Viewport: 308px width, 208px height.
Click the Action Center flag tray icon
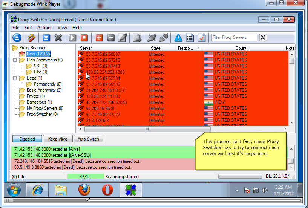pos(246,190)
